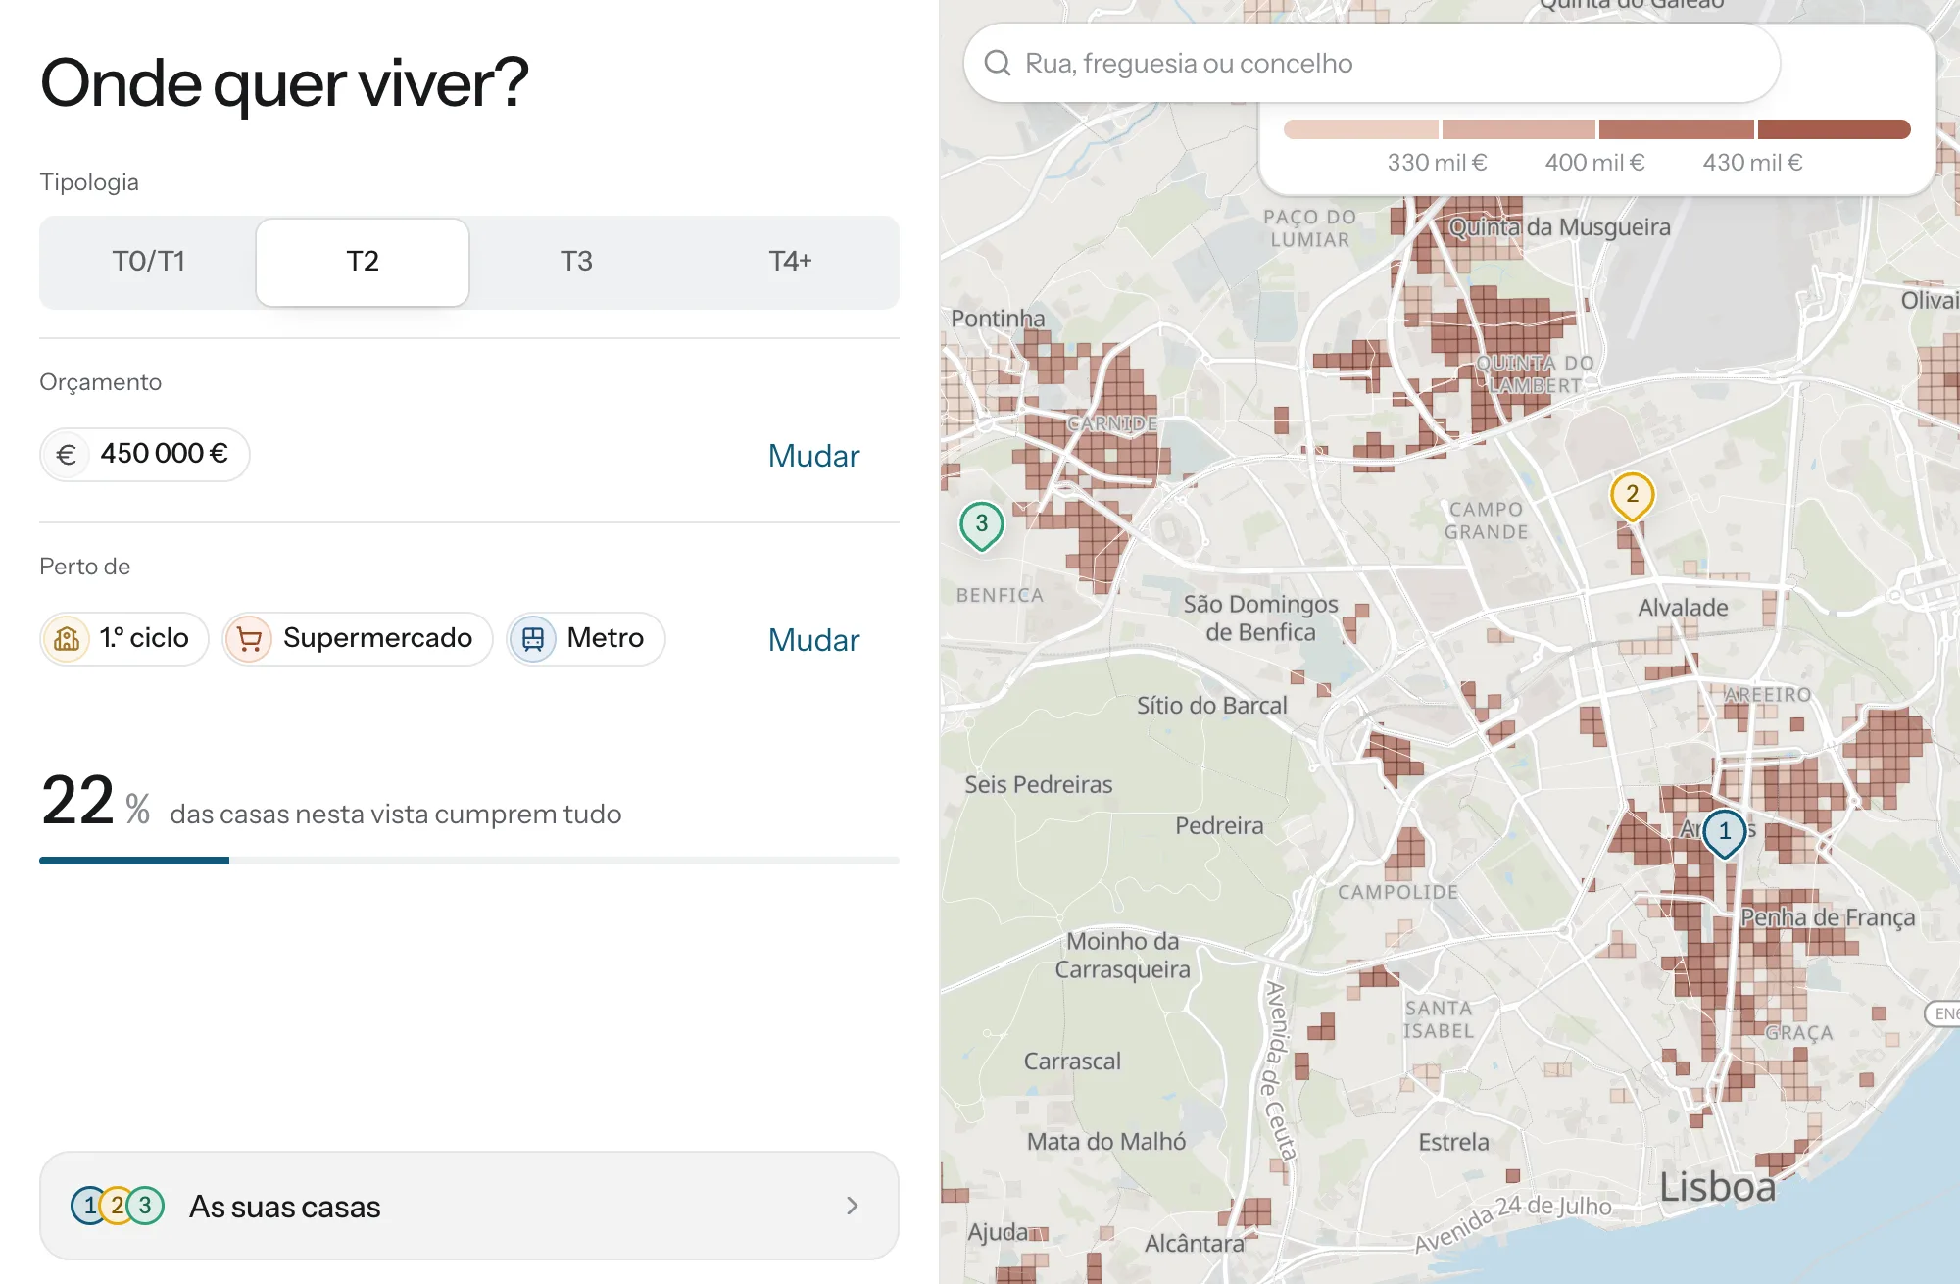Click the Metro train icon
The height and width of the screenshot is (1284, 1960).
coord(532,639)
